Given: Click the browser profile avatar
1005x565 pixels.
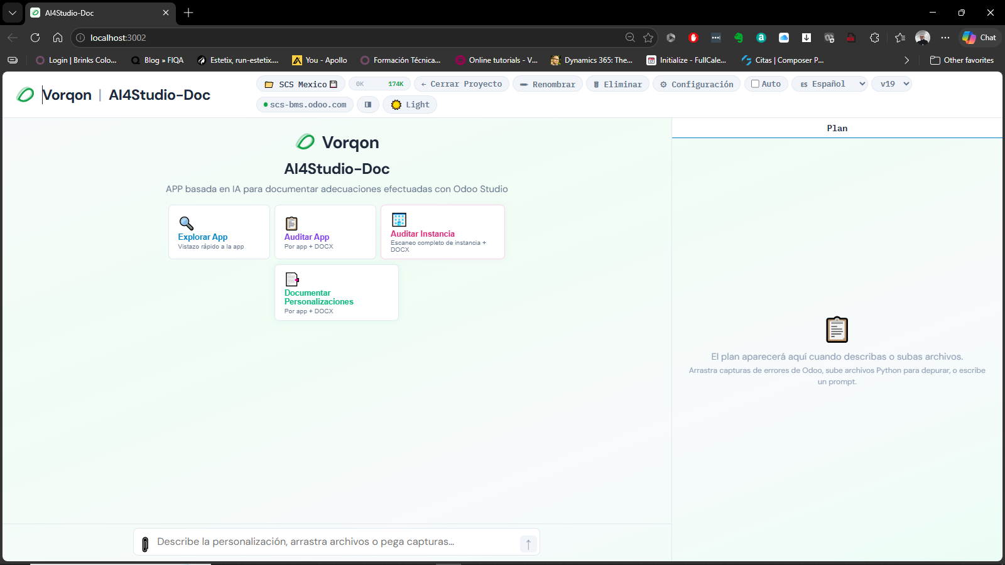Looking at the screenshot, I should tap(923, 38).
